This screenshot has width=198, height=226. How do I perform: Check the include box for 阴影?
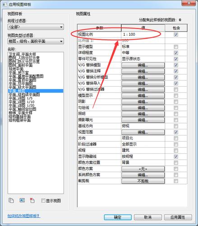[176, 102]
